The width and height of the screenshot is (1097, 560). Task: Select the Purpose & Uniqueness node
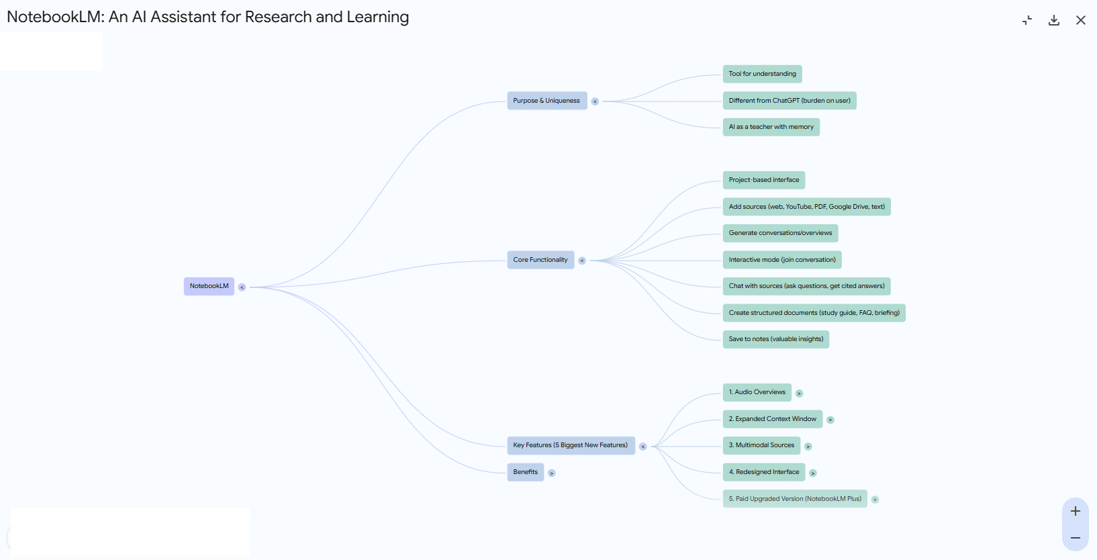[547, 101]
